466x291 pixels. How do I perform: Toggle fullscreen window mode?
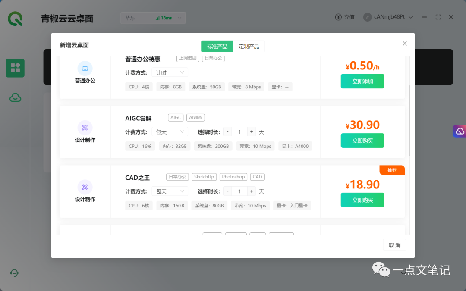438,17
